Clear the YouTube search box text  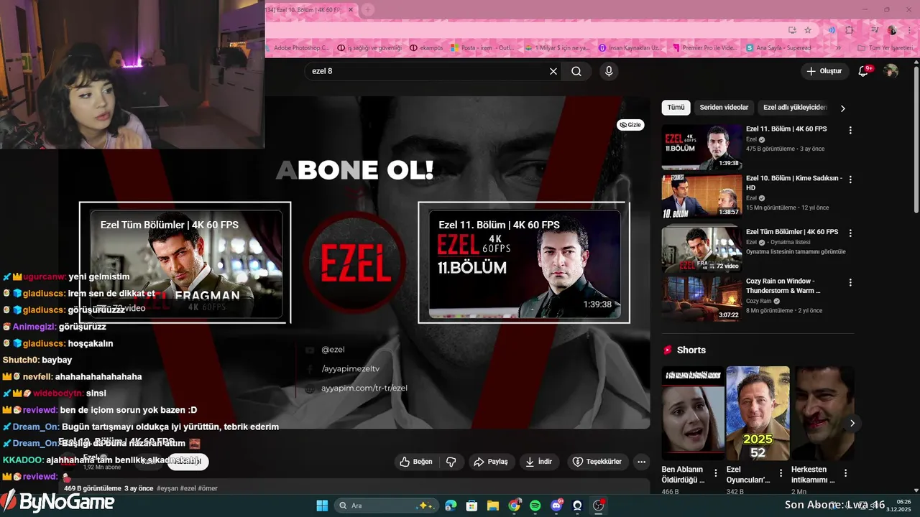point(553,71)
